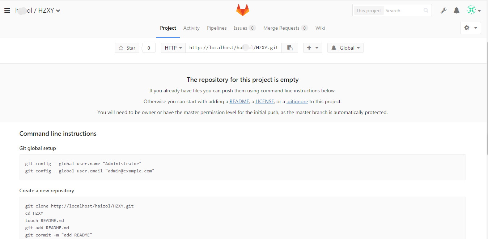Open the user avatar menu
The width and height of the screenshot is (488, 239).
click(x=474, y=10)
